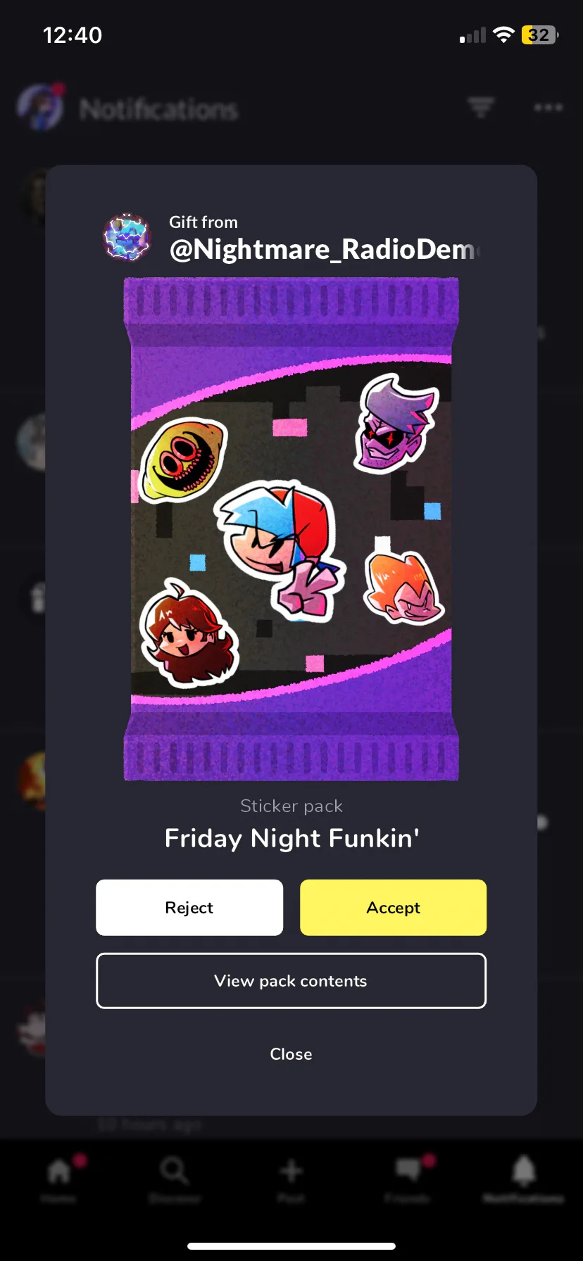Tap the Girlfriend red-hair sticker

tap(188, 633)
